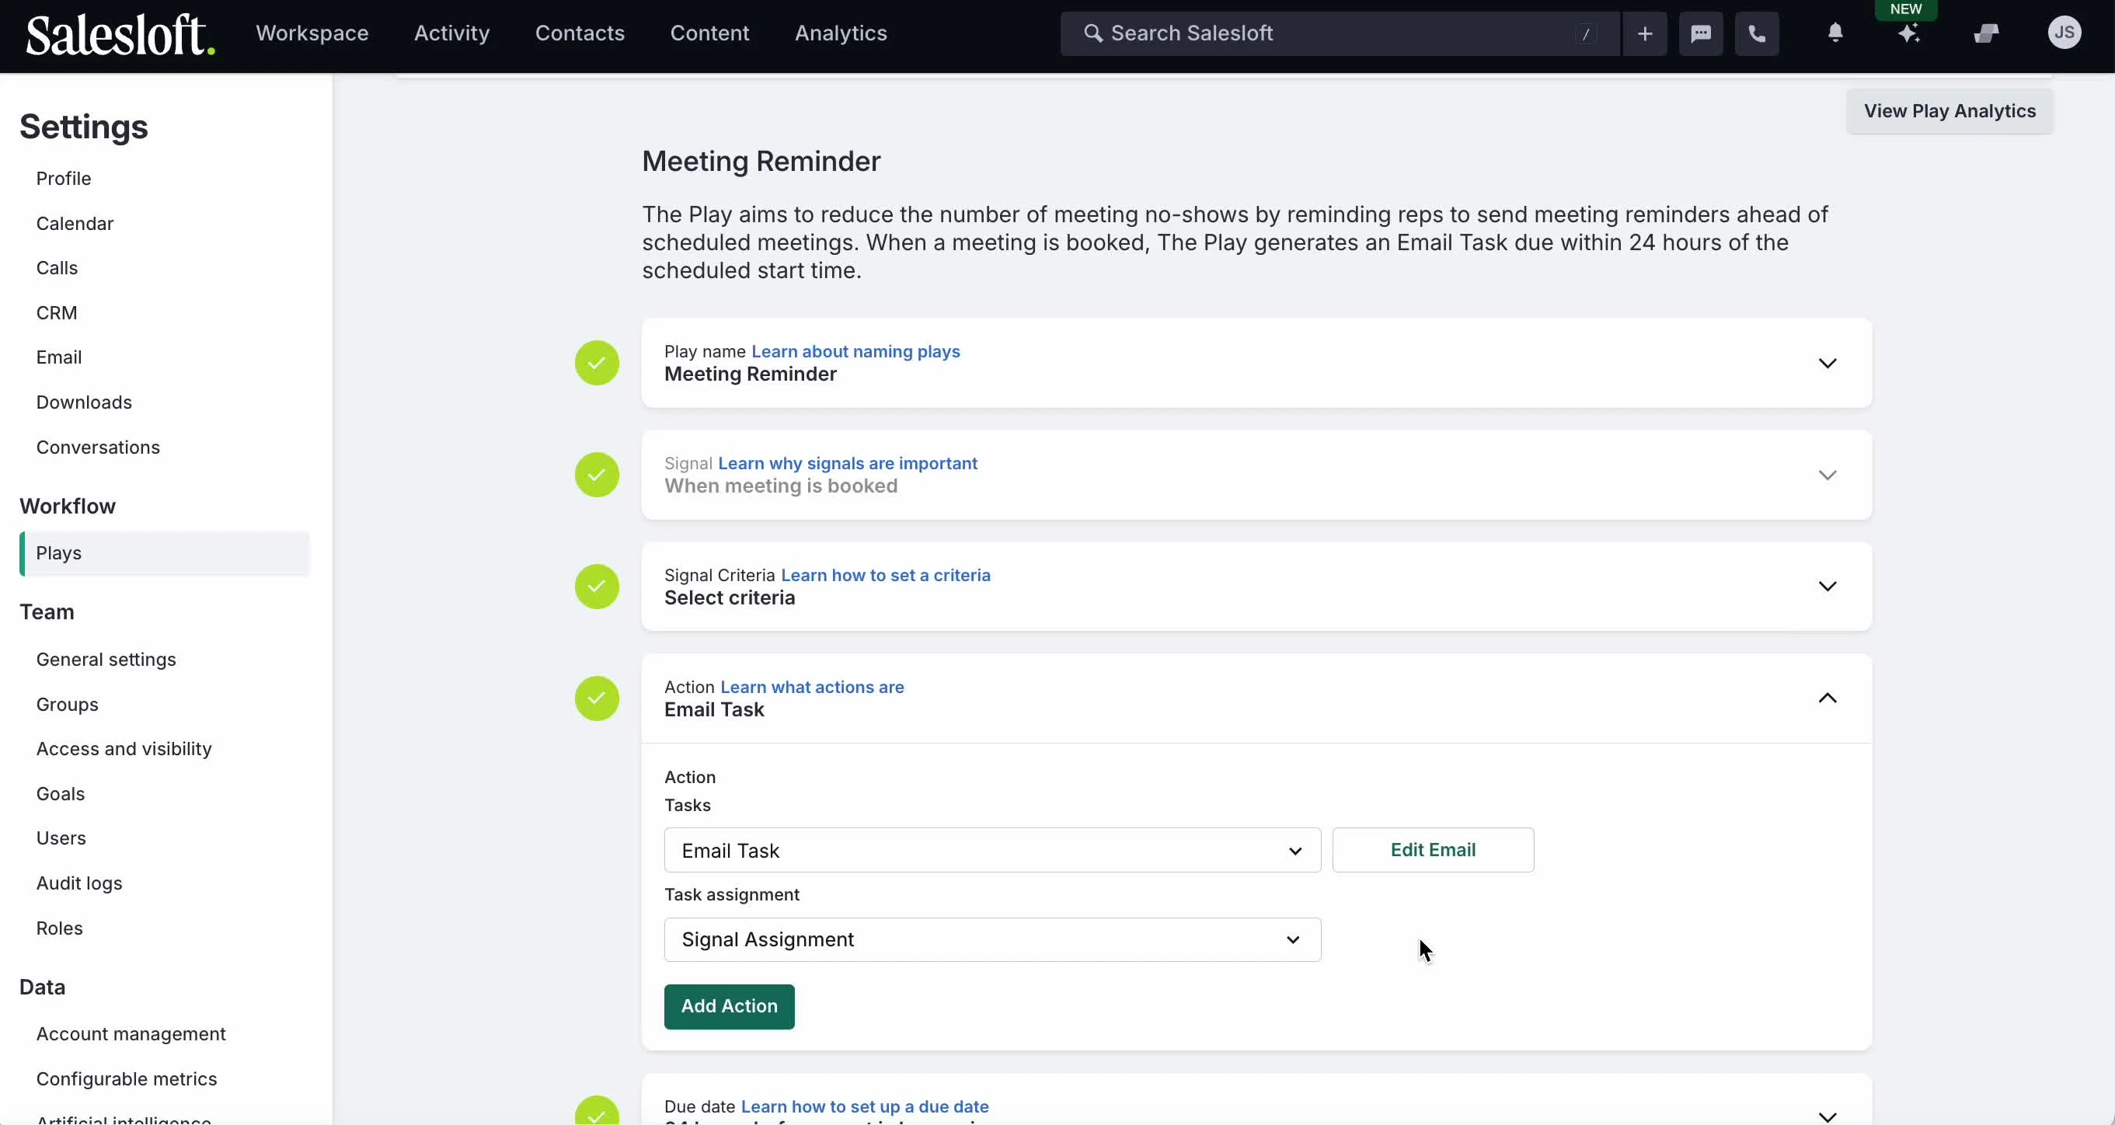Image resolution: width=2115 pixels, height=1125 pixels.
Task: Open Roles settings
Action: 59,928
